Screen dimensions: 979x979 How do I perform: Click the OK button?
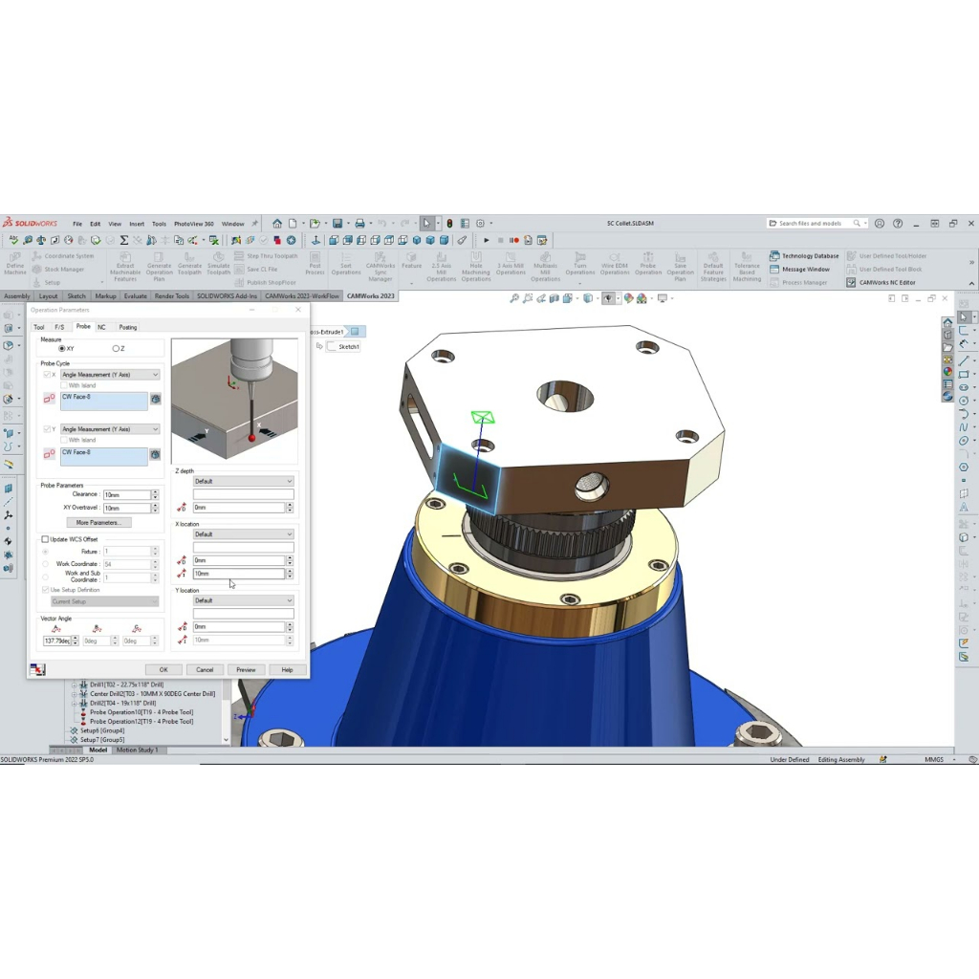pos(163,670)
